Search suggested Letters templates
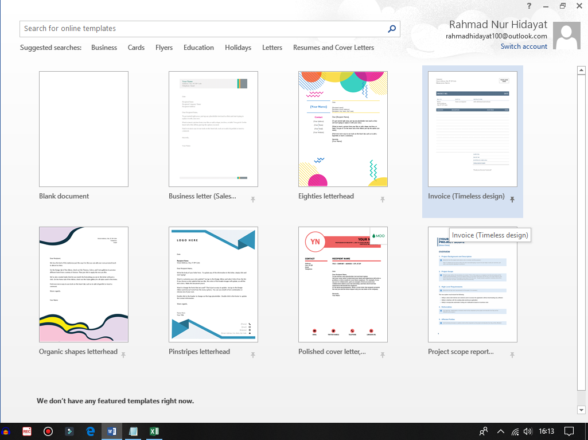The height and width of the screenshot is (440, 588). pos(272,48)
